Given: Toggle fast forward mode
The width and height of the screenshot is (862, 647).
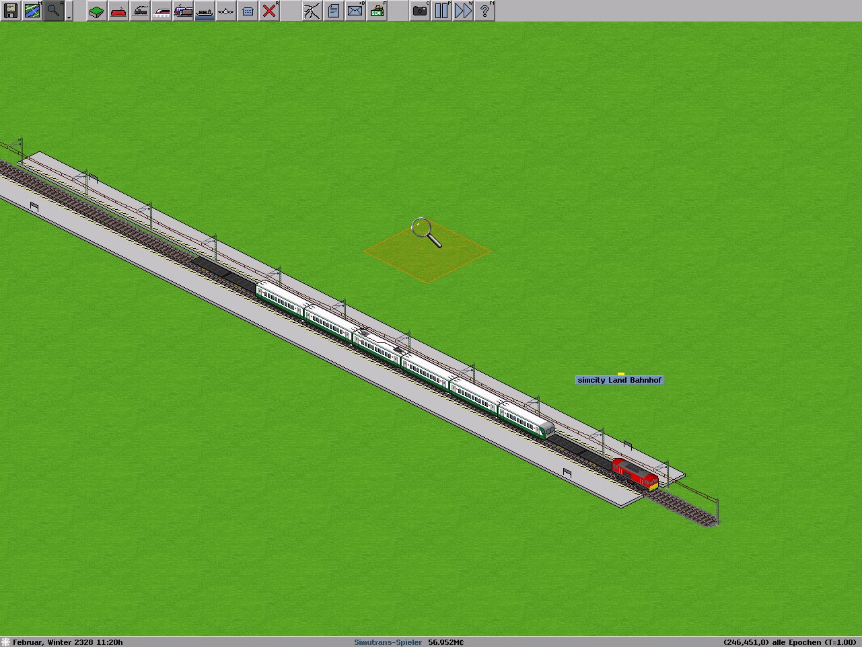Looking at the screenshot, I should coord(463,11).
